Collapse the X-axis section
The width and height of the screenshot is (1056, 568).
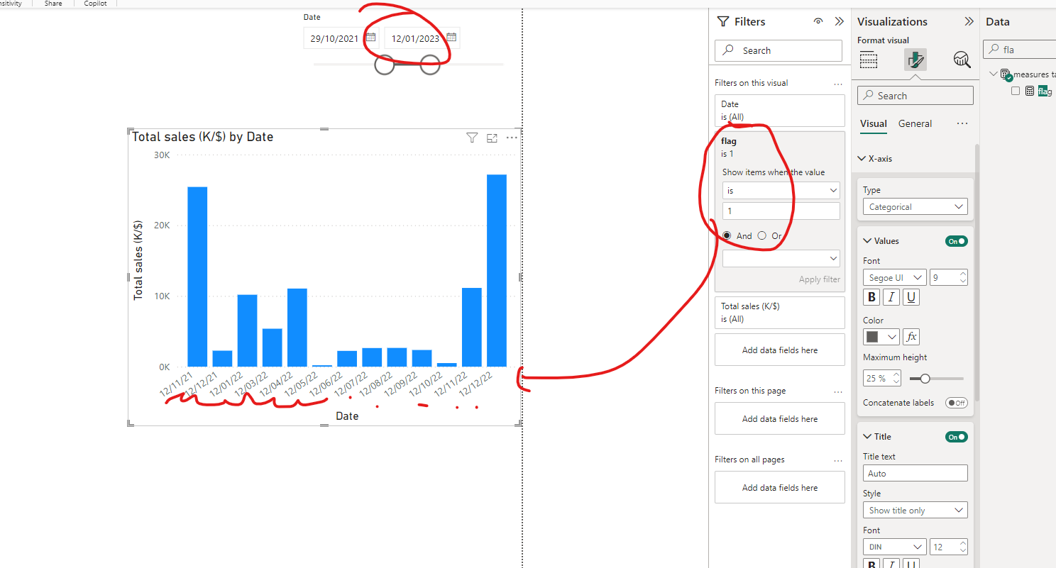pos(862,159)
